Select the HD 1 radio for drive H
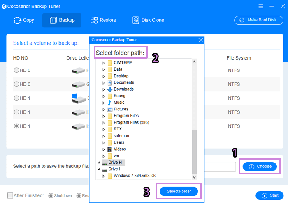This screenshot has height=206, width=288. [x=16, y=112]
